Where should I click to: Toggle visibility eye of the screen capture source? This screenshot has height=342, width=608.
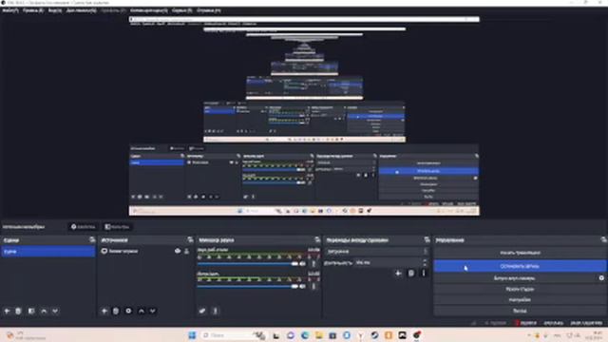[x=178, y=251]
